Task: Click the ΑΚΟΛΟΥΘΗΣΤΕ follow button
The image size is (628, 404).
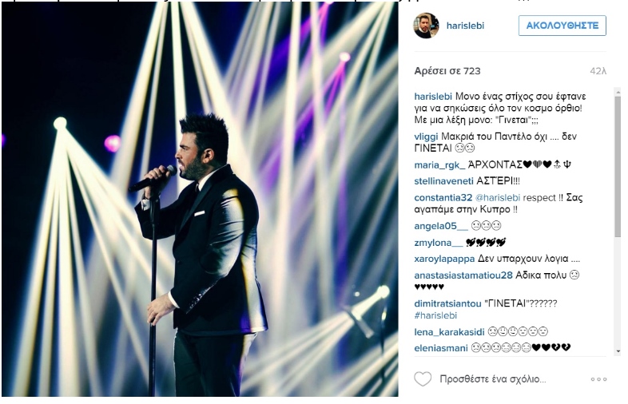Action: tap(562, 26)
